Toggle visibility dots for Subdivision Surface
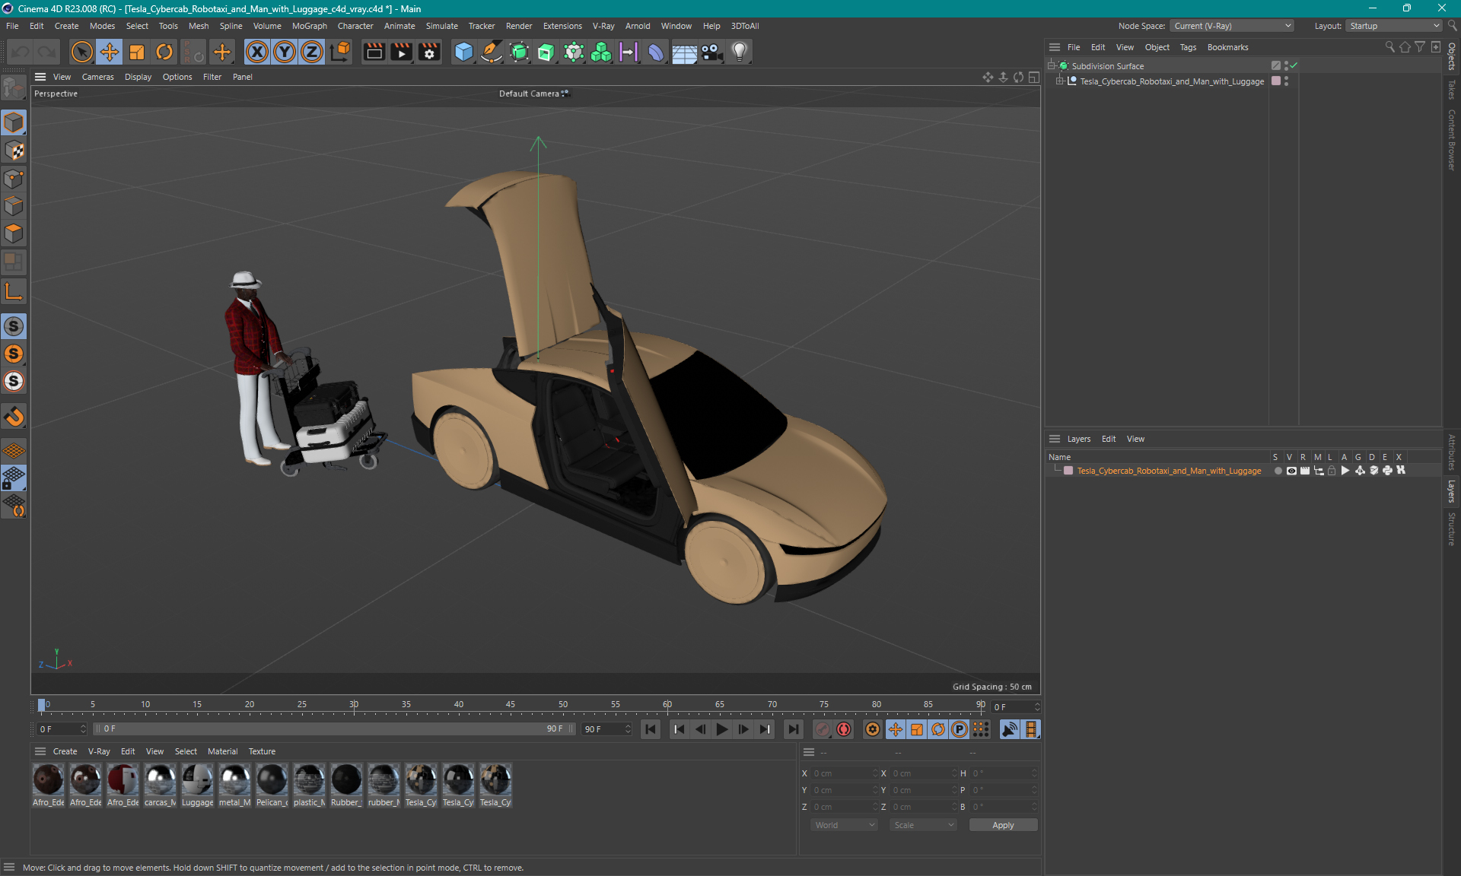The width and height of the screenshot is (1461, 876). coord(1286,66)
